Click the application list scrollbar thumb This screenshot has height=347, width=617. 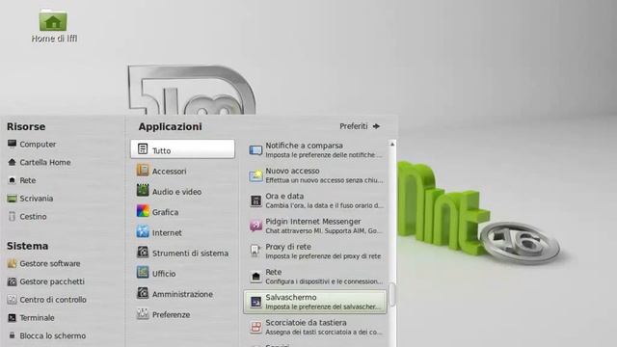(392, 294)
